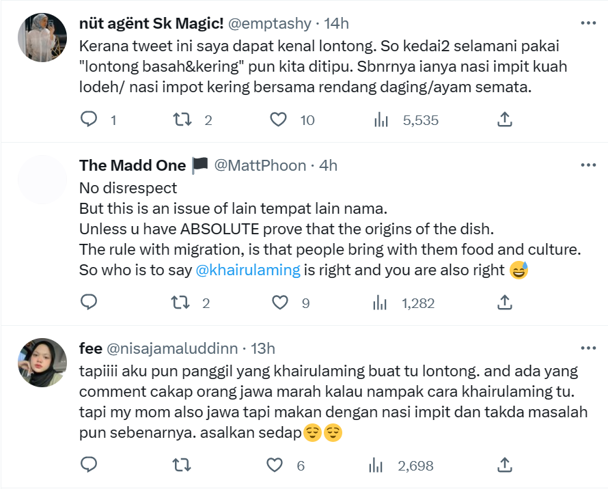Image resolution: width=608 pixels, height=489 pixels.
Task: Share The Madd One's tweet
Action: (x=504, y=303)
